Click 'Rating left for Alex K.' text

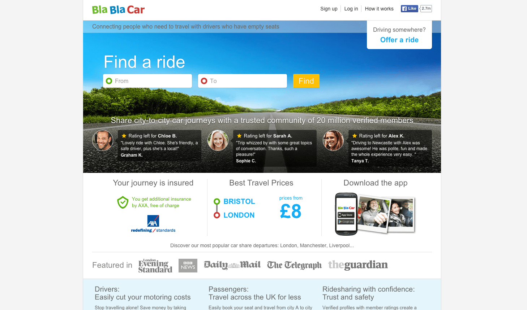(382, 136)
